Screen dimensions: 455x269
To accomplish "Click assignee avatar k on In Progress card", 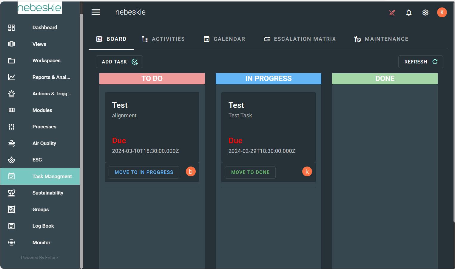I will point(307,172).
